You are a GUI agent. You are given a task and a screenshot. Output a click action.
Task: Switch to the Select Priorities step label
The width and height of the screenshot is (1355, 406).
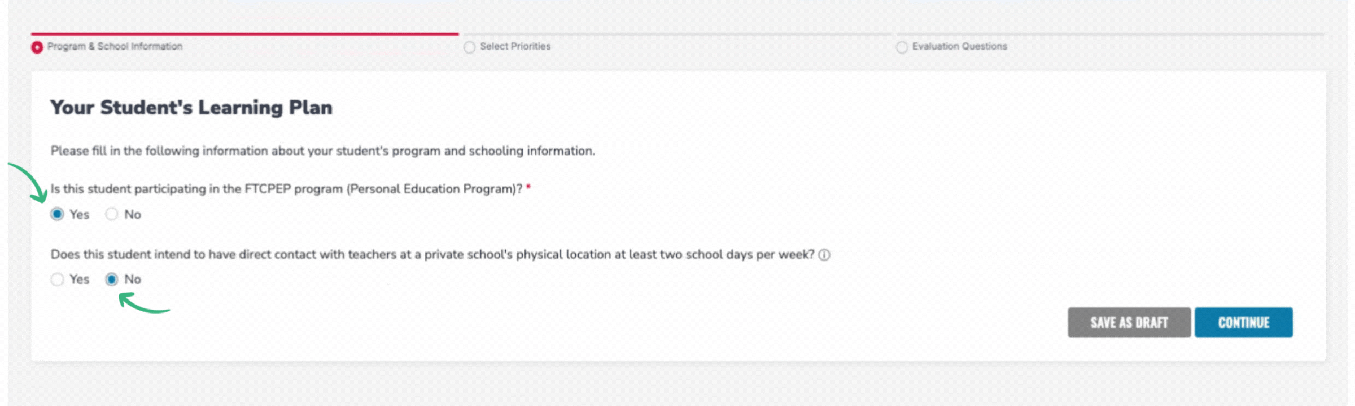click(x=515, y=46)
